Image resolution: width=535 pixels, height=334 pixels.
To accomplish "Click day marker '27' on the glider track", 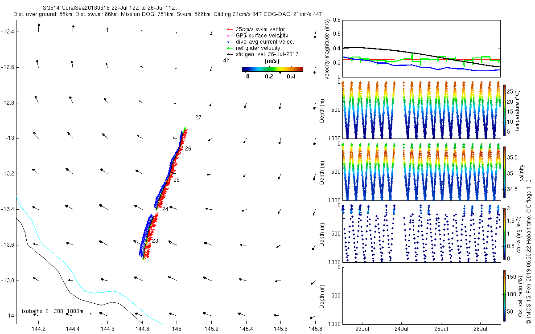I will 198,118.
